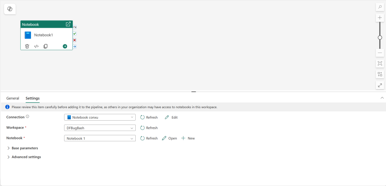Click the panel resize handle bar

click(194, 92)
